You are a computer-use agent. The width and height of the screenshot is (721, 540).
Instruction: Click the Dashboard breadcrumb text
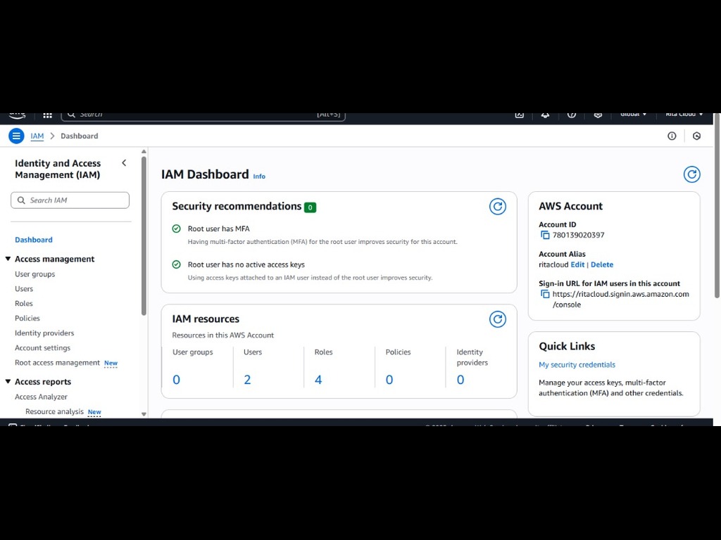pos(79,136)
